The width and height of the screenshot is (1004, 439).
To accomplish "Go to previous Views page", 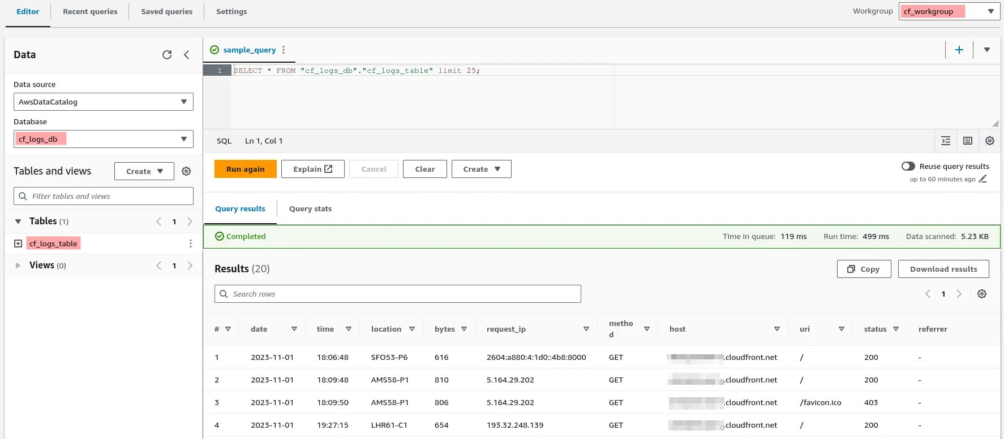I will pos(159,266).
